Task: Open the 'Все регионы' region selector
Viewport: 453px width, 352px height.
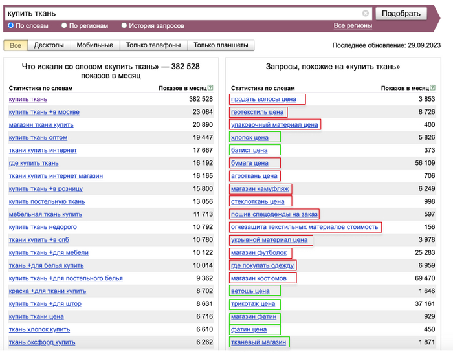Action: pyautogui.click(x=353, y=26)
